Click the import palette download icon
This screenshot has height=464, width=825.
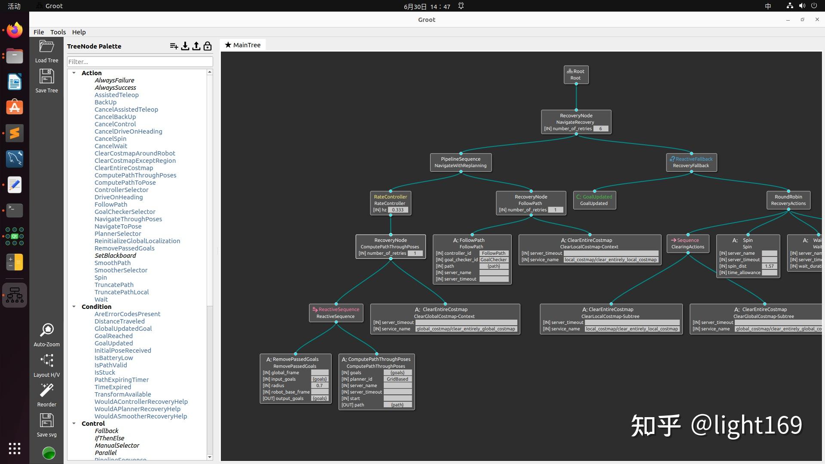[185, 46]
